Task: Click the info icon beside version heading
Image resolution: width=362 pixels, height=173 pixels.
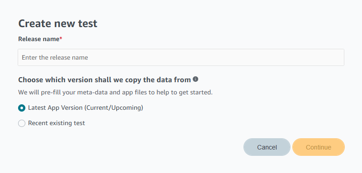Action: coord(195,79)
